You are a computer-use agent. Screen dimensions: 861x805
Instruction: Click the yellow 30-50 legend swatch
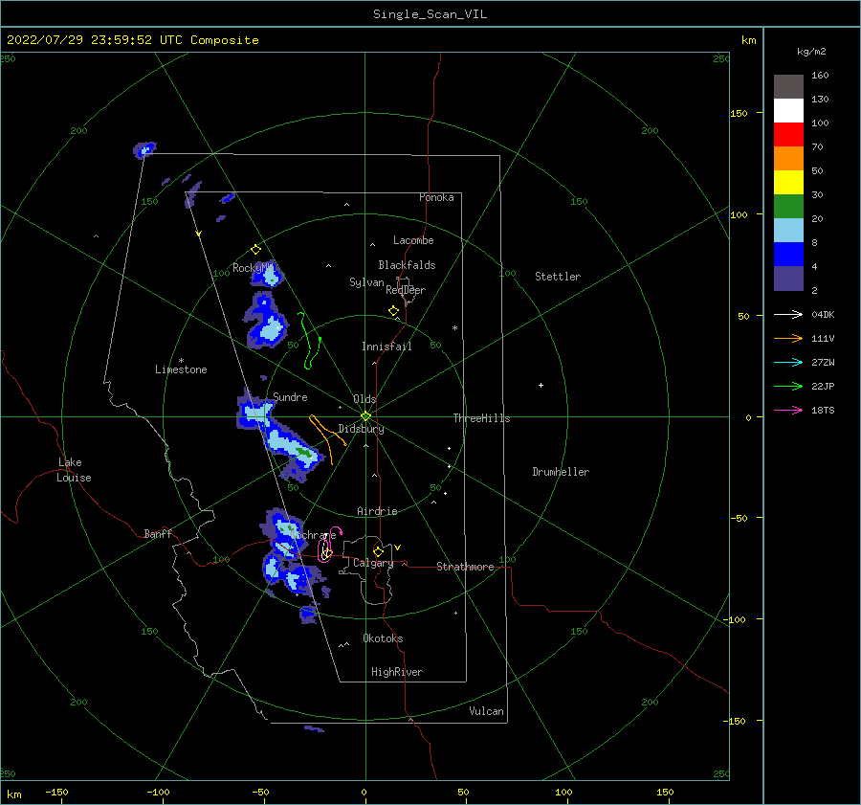tap(788, 183)
